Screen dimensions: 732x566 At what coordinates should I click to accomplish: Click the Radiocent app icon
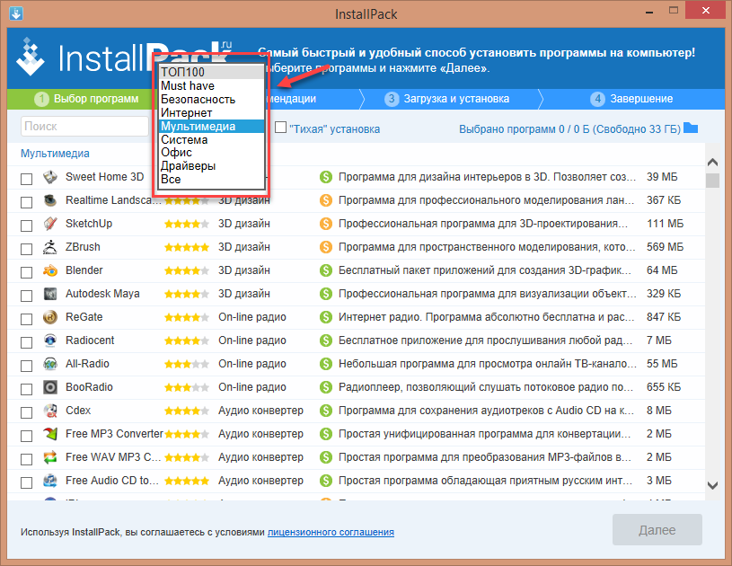point(52,340)
